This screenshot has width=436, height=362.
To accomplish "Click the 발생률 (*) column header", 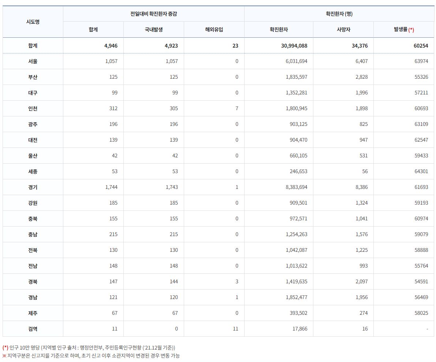I will pyautogui.click(x=404, y=30).
